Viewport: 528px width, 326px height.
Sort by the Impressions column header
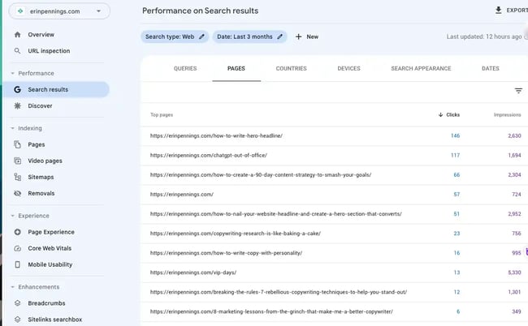pyautogui.click(x=507, y=114)
